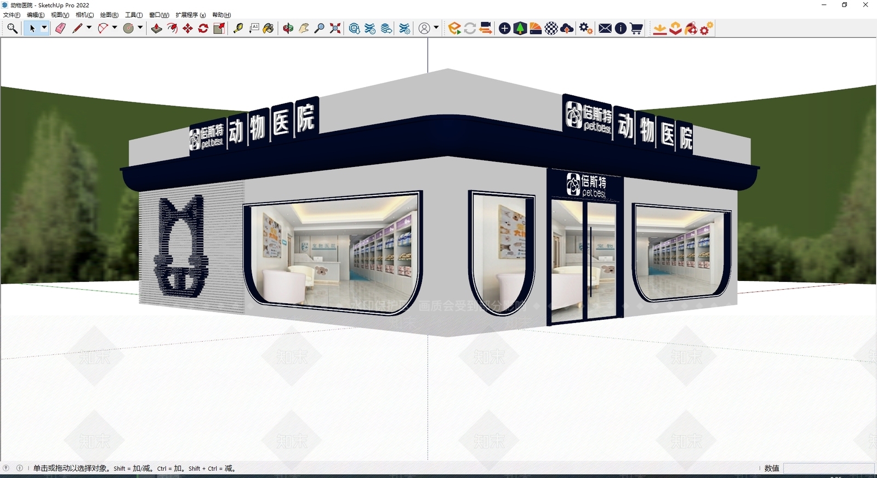Click the red open-box download icon
The image size is (877, 478).
click(x=675, y=28)
